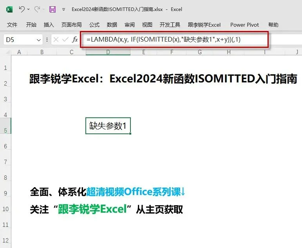Viewport: 302px width, 248px height.
Task: Select column I header
Action: coord(265,52)
